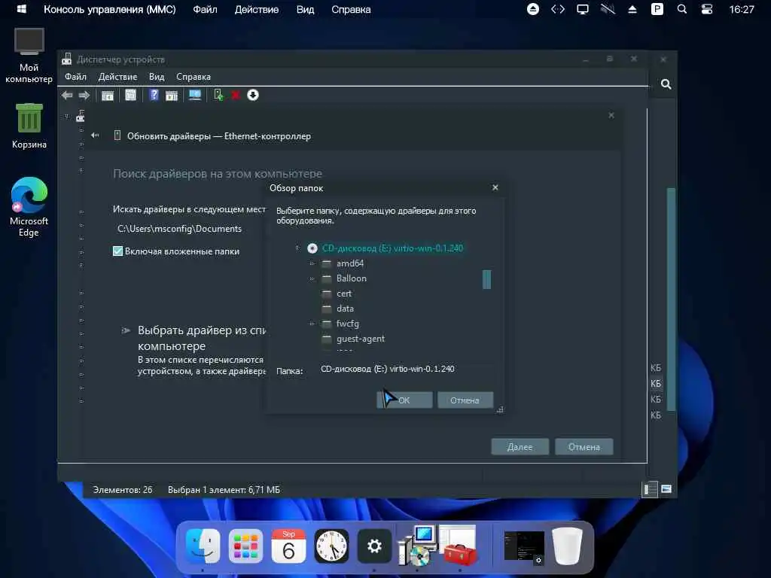This screenshot has width=771, height=578.
Task: Open the Microsoft Edge desktop shortcut
Action: (29, 206)
